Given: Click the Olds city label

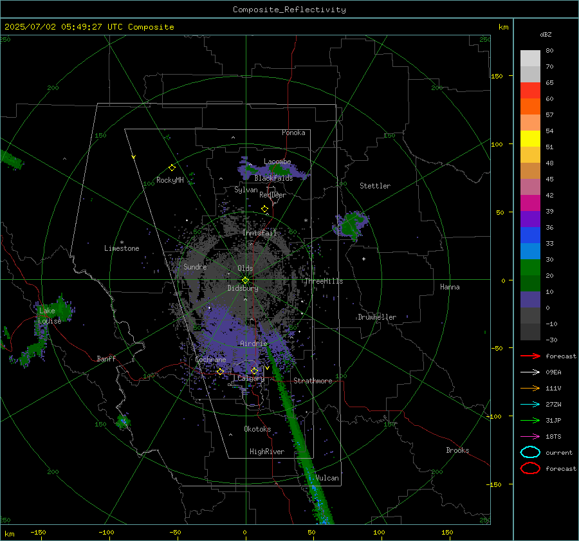Looking at the screenshot, I should [245, 268].
